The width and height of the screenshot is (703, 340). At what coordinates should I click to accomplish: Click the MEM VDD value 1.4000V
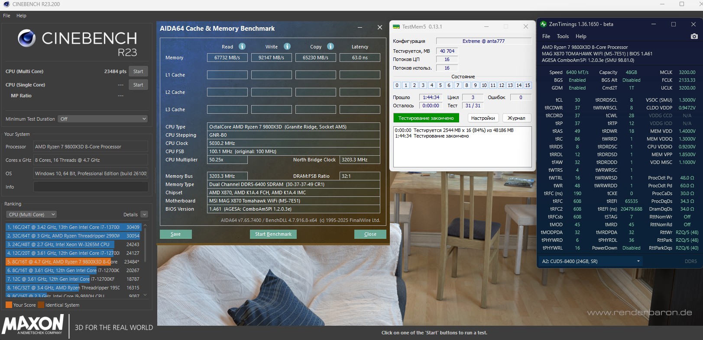click(x=687, y=131)
